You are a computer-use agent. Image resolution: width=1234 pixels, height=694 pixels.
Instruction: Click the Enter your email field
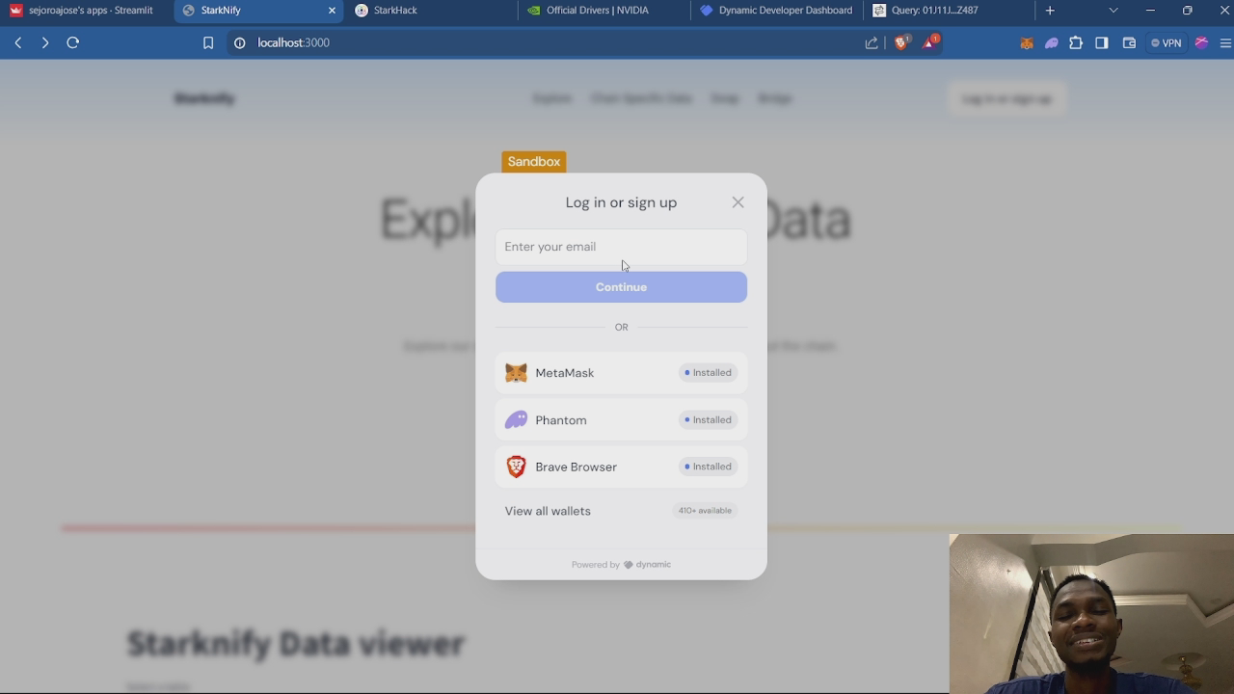[x=621, y=247]
